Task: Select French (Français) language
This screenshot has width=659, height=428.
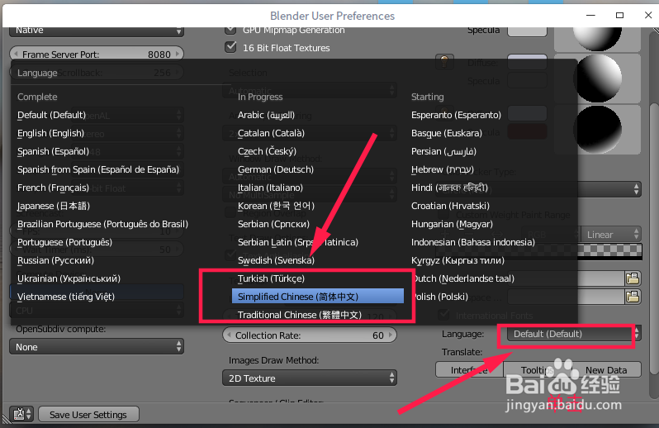Action: [x=53, y=188]
